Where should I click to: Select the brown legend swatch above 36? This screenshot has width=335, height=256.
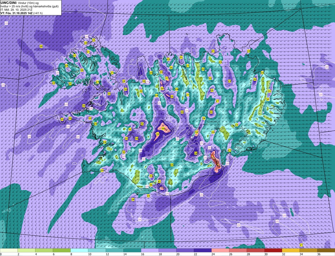point(326,250)
